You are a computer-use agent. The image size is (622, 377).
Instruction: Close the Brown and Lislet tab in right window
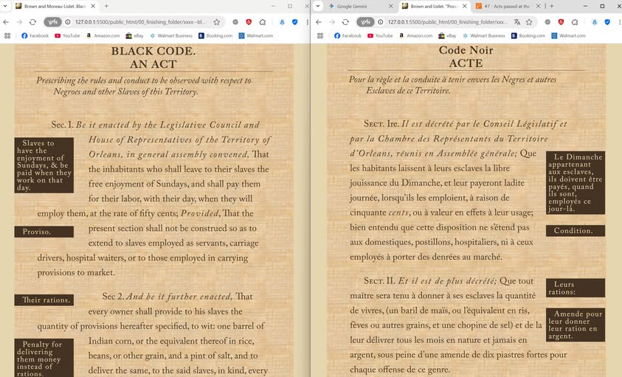coord(465,6)
